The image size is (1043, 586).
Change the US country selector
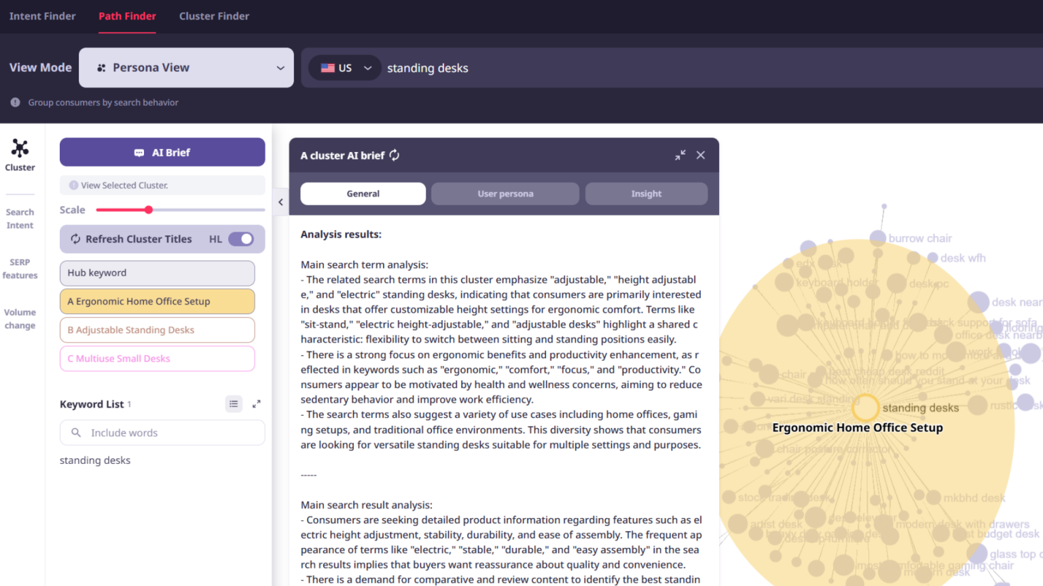(344, 67)
